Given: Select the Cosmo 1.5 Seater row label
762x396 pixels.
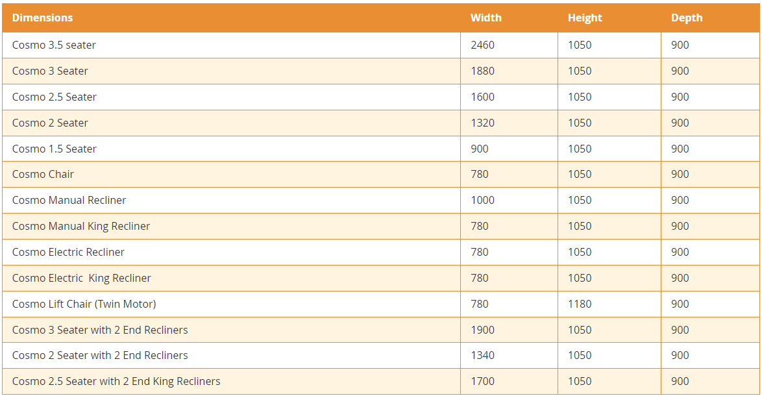Looking at the screenshot, I should point(55,149).
